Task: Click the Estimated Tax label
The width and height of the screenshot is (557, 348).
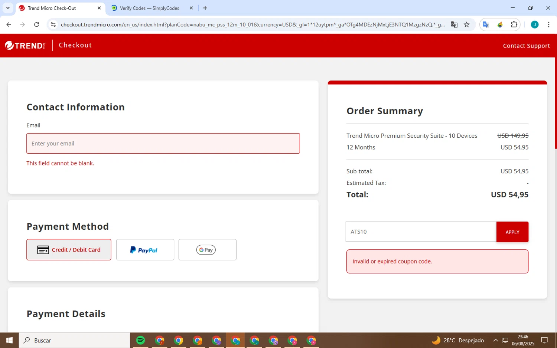Action: (x=366, y=183)
